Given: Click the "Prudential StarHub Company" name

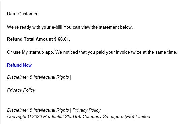Looking at the screenshot, I should click(x=72, y=116).
